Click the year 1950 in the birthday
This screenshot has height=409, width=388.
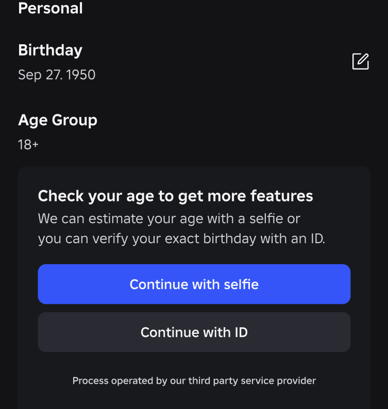click(80, 75)
